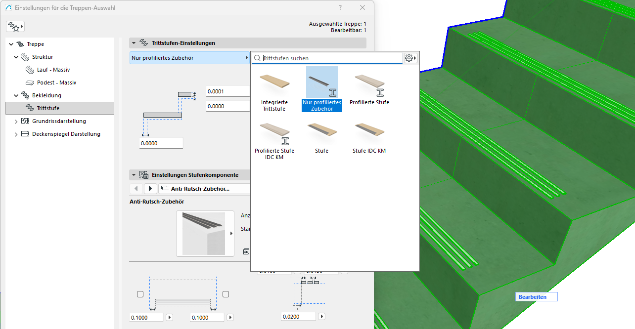
Task: Click the Trittstufen suchen search field
Action: coord(331,58)
